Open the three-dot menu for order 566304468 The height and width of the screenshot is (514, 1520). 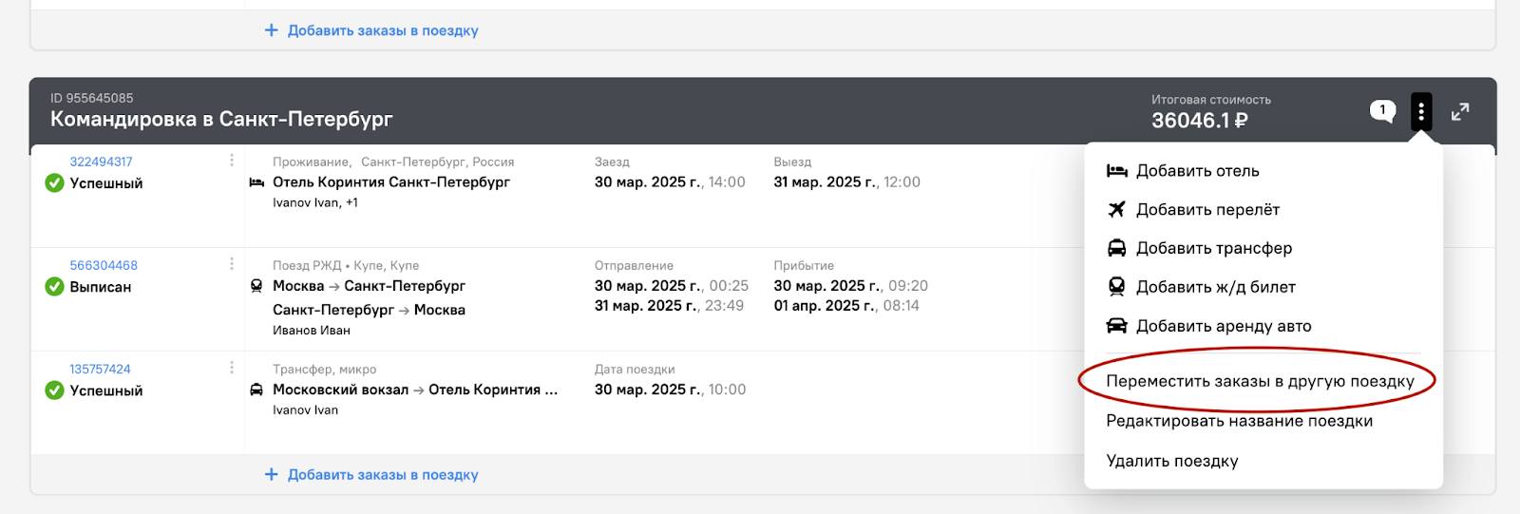(x=231, y=264)
